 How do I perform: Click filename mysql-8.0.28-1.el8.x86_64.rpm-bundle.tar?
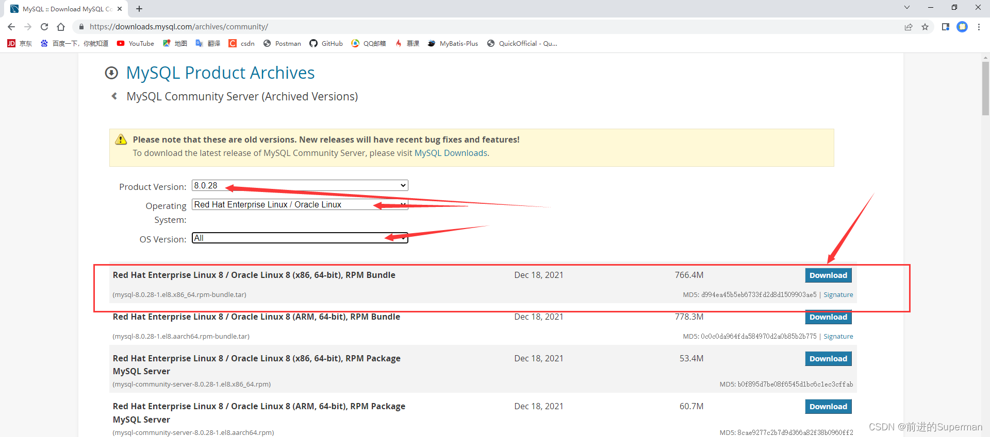point(179,295)
